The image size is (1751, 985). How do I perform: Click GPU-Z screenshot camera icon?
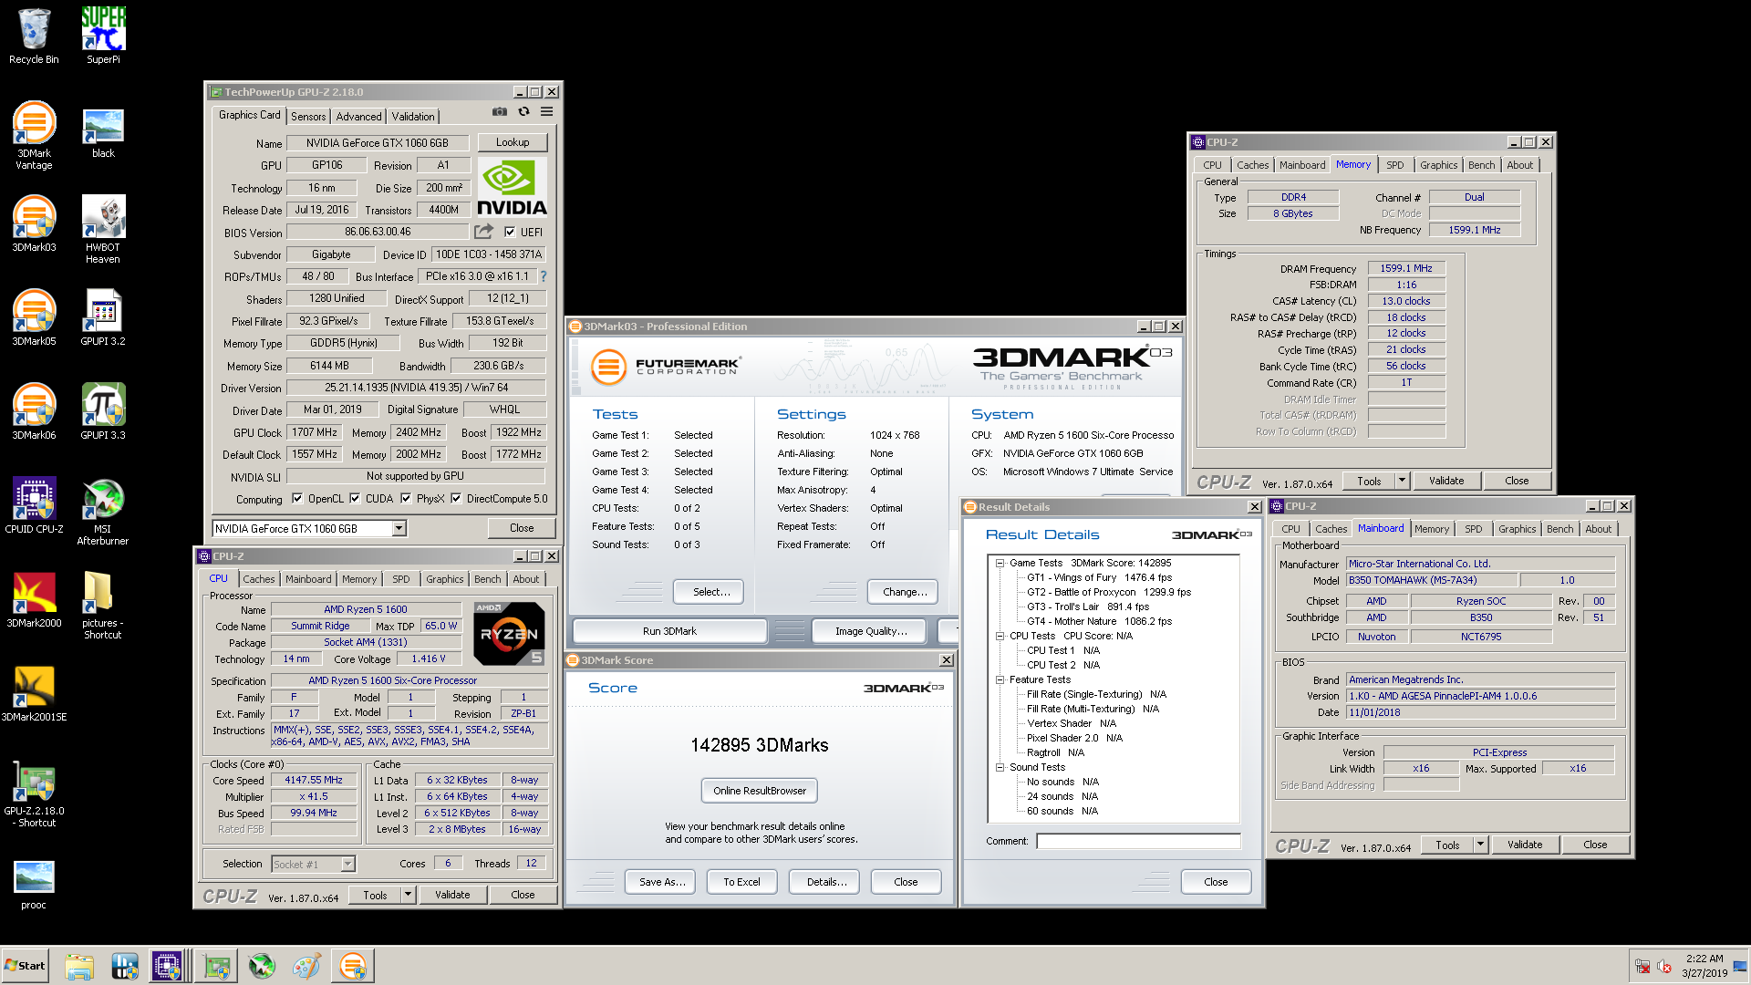point(500,111)
